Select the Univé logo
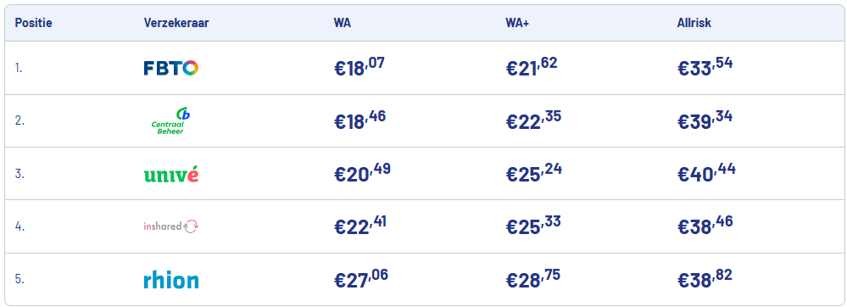 [170, 174]
